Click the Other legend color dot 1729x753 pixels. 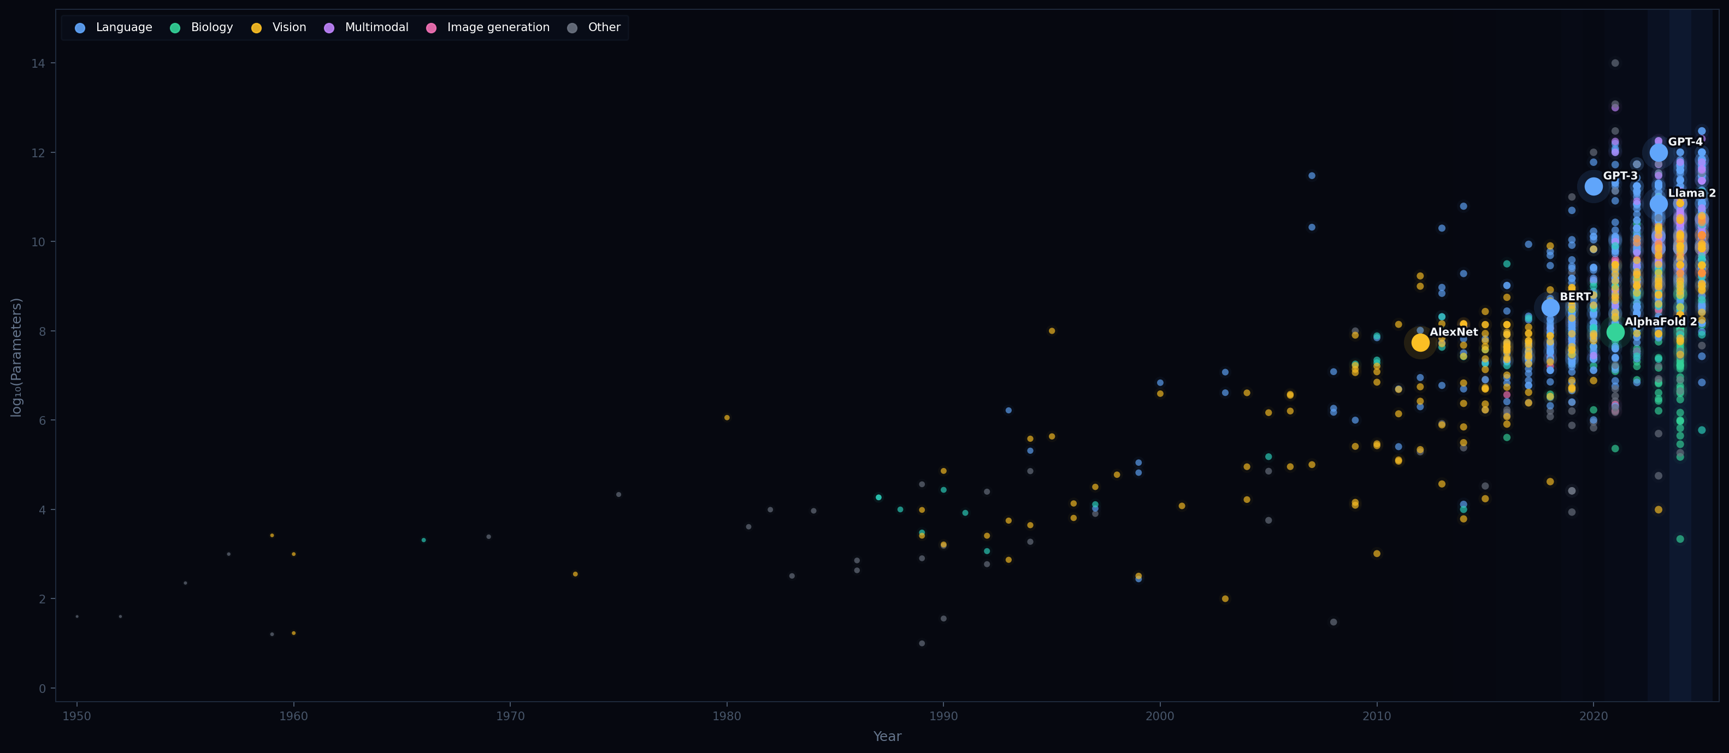[x=572, y=27]
